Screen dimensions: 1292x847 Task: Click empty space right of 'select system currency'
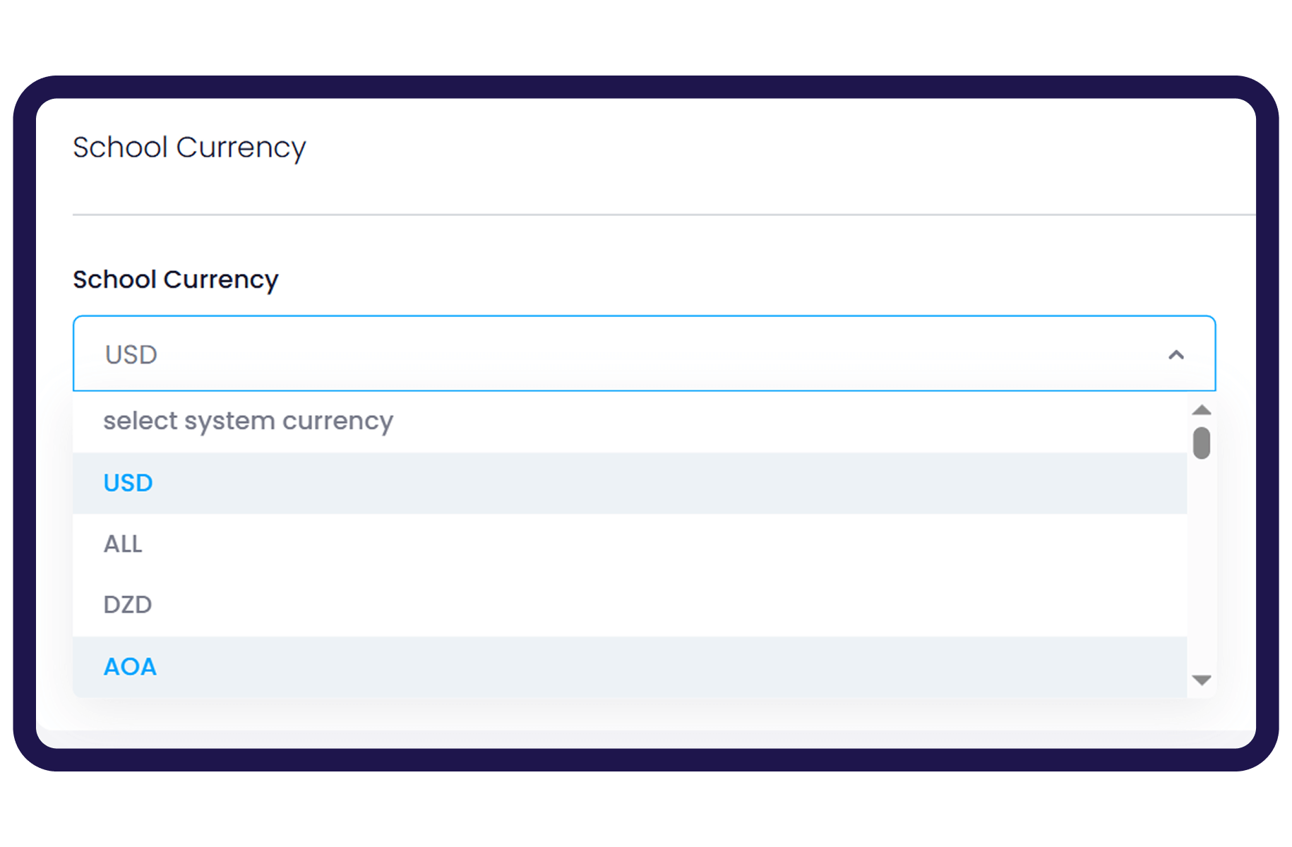point(777,421)
